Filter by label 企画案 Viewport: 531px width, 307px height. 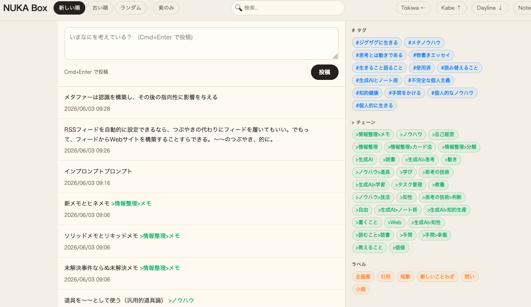(363, 277)
